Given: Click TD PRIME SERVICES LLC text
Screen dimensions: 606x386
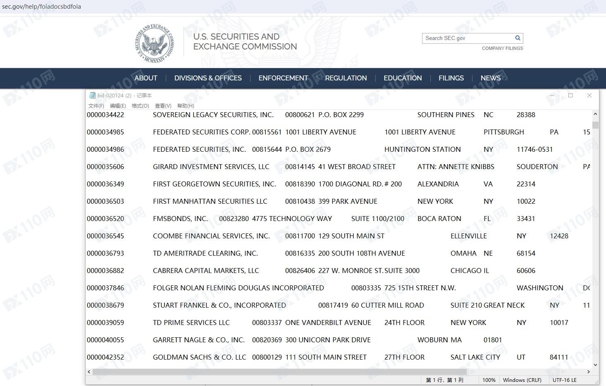Looking at the screenshot, I should coord(191,322).
